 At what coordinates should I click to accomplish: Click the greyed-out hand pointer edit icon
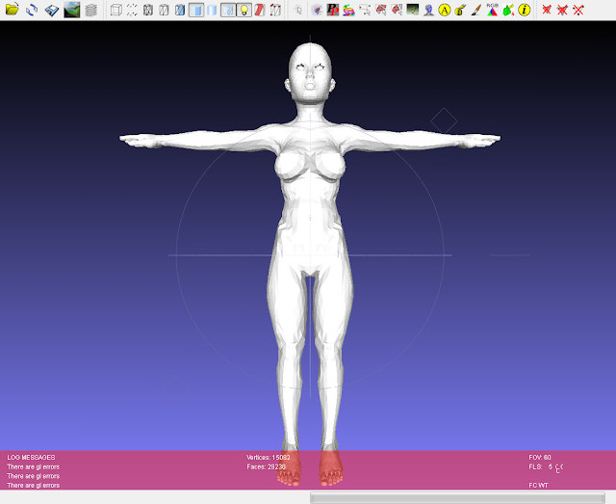click(x=298, y=10)
